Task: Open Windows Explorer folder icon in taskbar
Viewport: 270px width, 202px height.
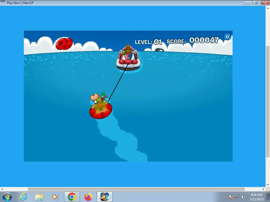Action: [x=39, y=197]
